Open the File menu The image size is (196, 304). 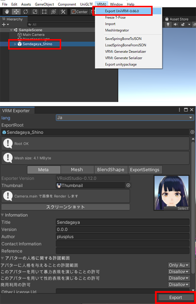click(5, 4)
